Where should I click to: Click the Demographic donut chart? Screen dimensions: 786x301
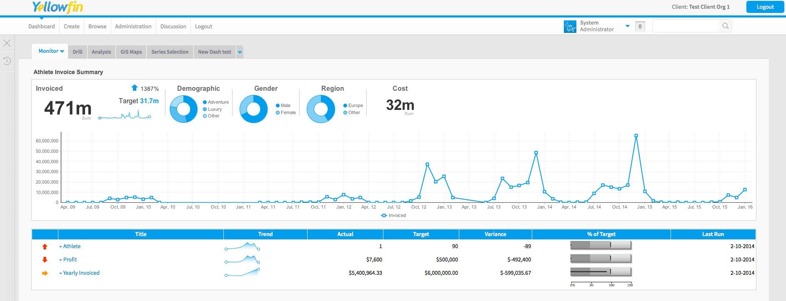pyautogui.click(x=183, y=109)
